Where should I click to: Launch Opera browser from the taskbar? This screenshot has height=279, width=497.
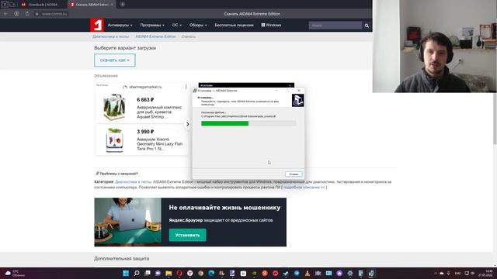pos(179,273)
